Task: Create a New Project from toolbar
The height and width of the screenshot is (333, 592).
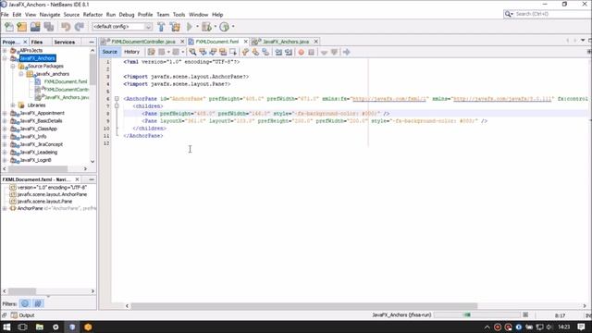Action: 22,27
